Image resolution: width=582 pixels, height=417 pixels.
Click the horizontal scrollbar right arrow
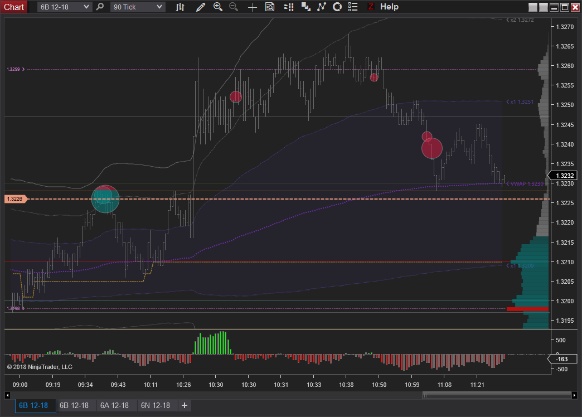click(x=575, y=395)
